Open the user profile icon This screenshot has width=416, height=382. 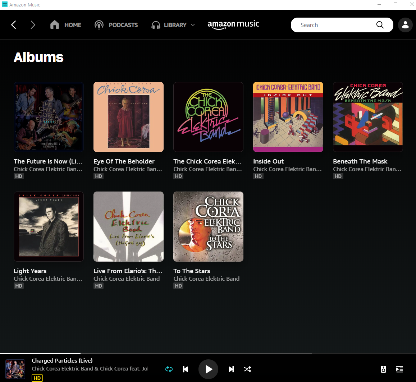tap(405, 25)
